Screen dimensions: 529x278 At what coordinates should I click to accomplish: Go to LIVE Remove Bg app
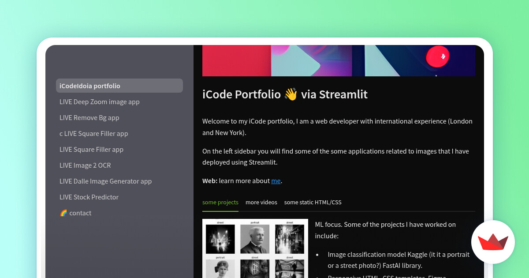(89, 118)
